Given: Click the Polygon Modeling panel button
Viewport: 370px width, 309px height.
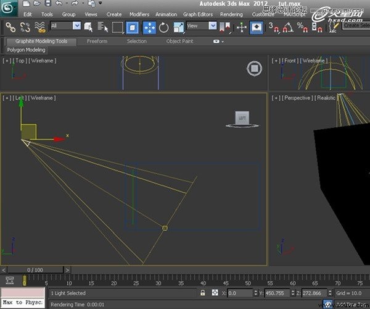Looking at the screenshot, I should pyautogui.click(x=27, y=49).
